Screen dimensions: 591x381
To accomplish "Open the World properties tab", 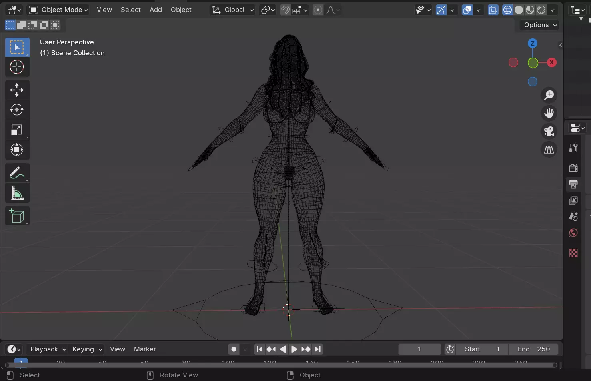I will [573, 233].
